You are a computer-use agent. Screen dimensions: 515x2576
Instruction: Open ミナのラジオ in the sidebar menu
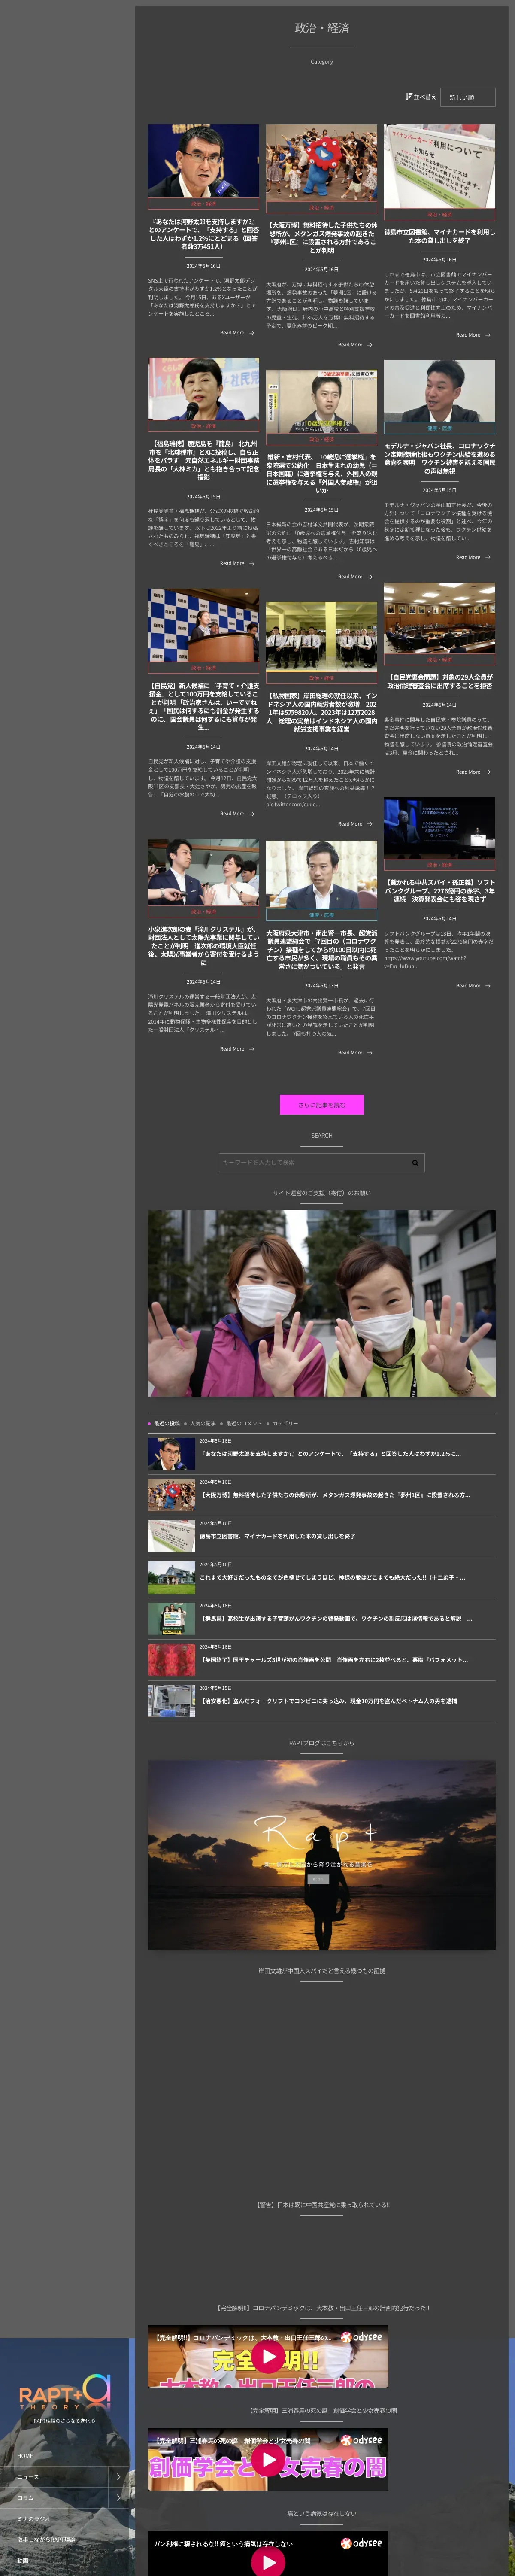tap(34, 2518)
